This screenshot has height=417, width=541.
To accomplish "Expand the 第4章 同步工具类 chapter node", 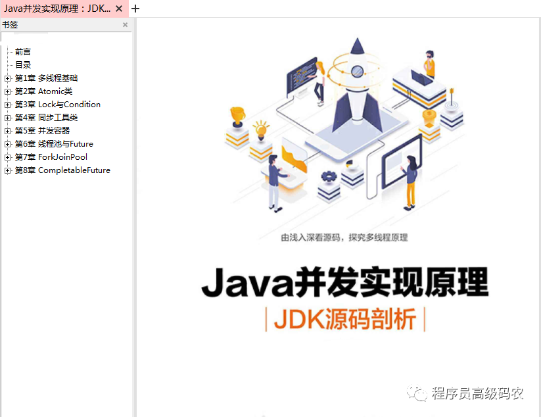I will [7, 118].
